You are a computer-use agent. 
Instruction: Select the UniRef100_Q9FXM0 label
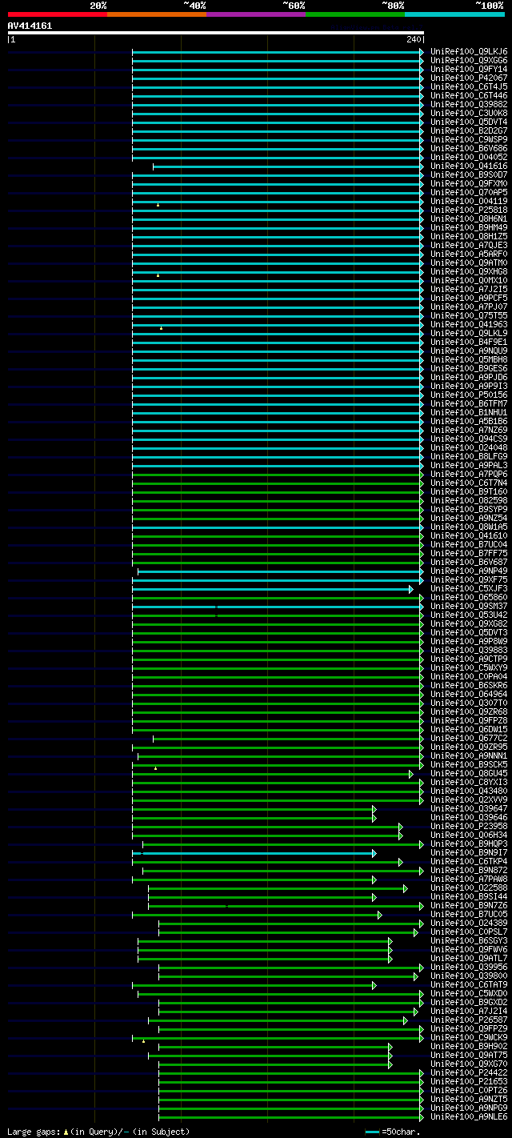click(469, 183)
